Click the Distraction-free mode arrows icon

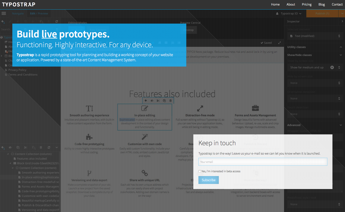(200, 108)
